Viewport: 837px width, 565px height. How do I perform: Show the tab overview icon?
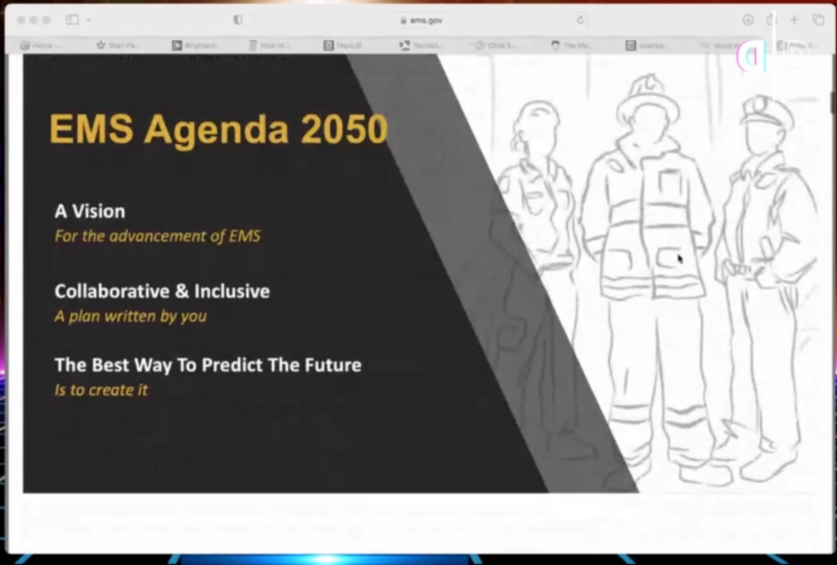pyautogui.click(x=818, y=20)
